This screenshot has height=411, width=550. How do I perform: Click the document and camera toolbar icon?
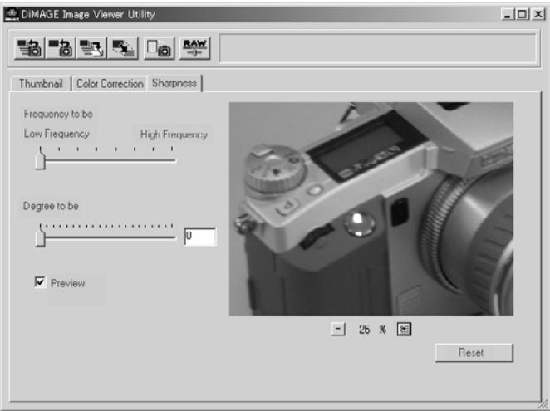pyautogui.click(x=159, y=47)
